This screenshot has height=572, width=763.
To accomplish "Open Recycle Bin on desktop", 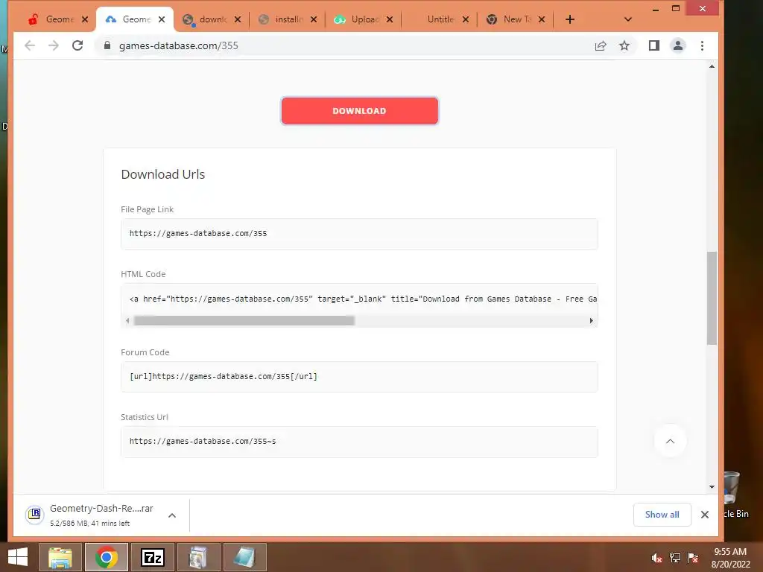I will pyautogui.click(x=735, y=495).
